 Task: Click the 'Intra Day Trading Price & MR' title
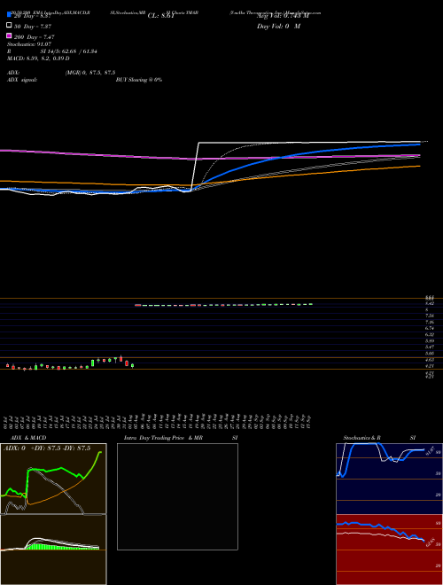coord(163,438)
